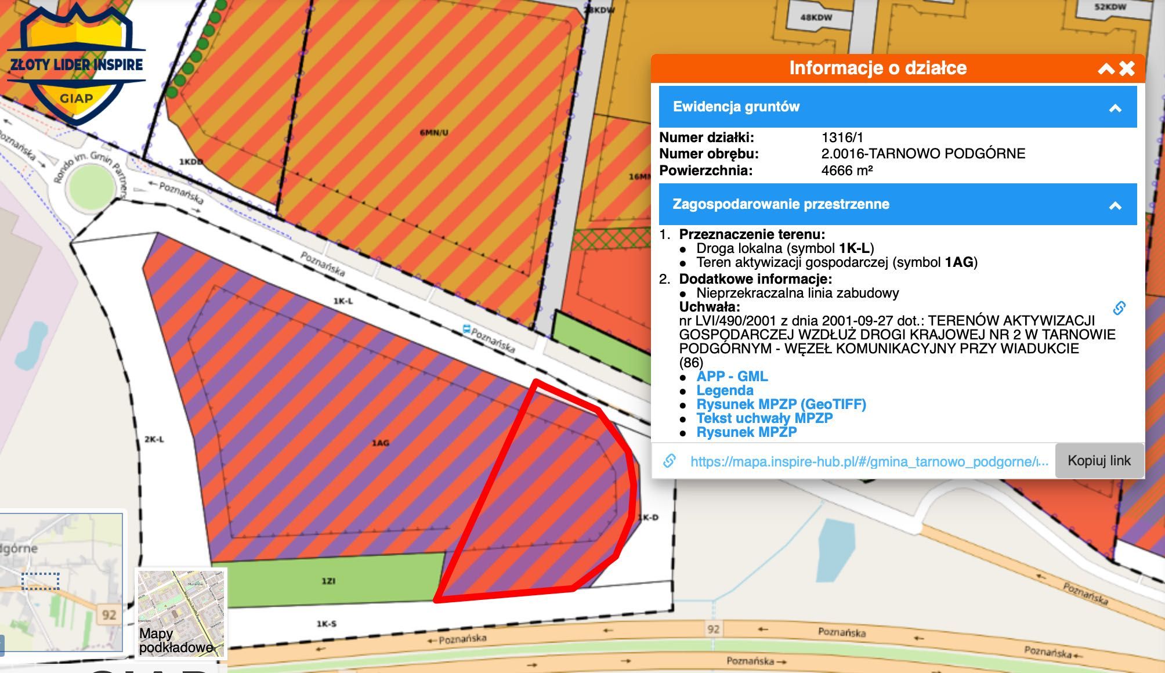Image resolution: width=1165 pixels, height=673 pixels.
Task: Click the 2K-L road label
Action: pos(154,440)
